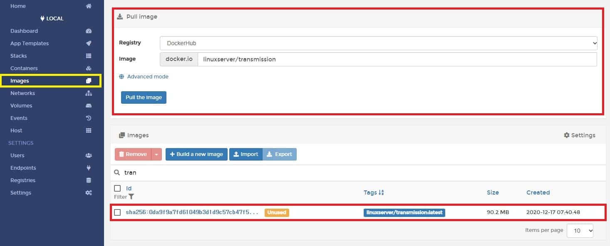Open Settings in the sidebar
The width and height of the screenshot is (610, 246).
[21, 193]
